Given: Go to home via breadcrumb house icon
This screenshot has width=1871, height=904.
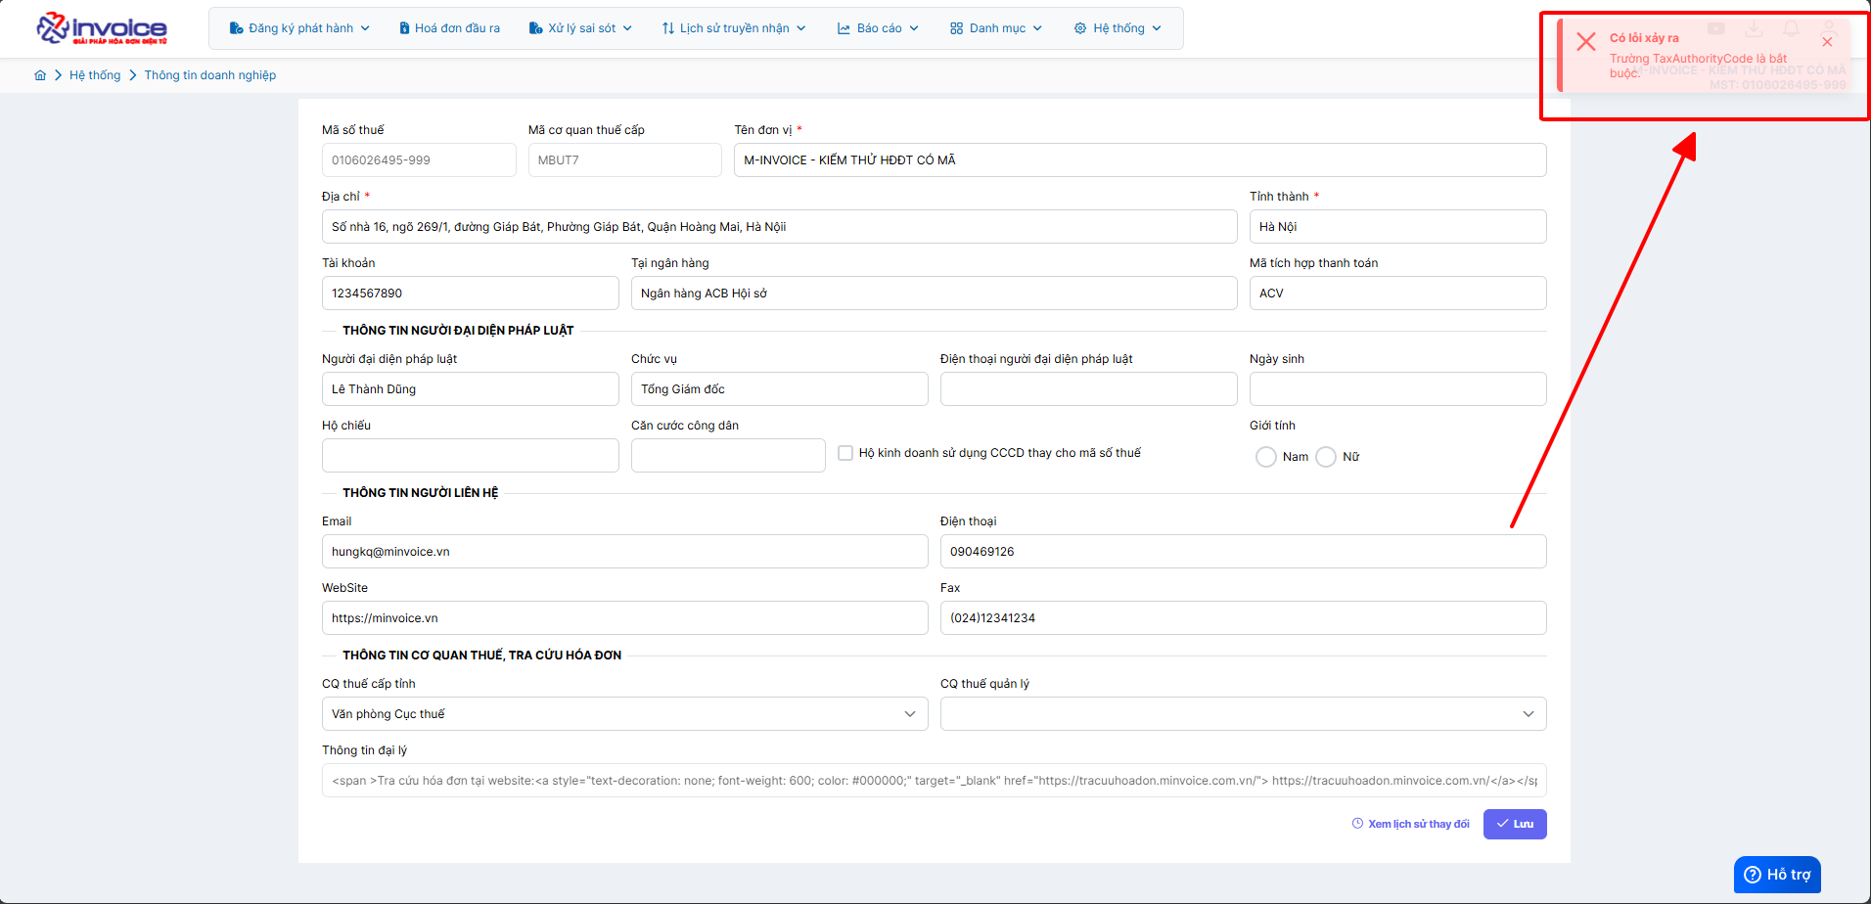Looking at the screenshot, I should 40,75.
